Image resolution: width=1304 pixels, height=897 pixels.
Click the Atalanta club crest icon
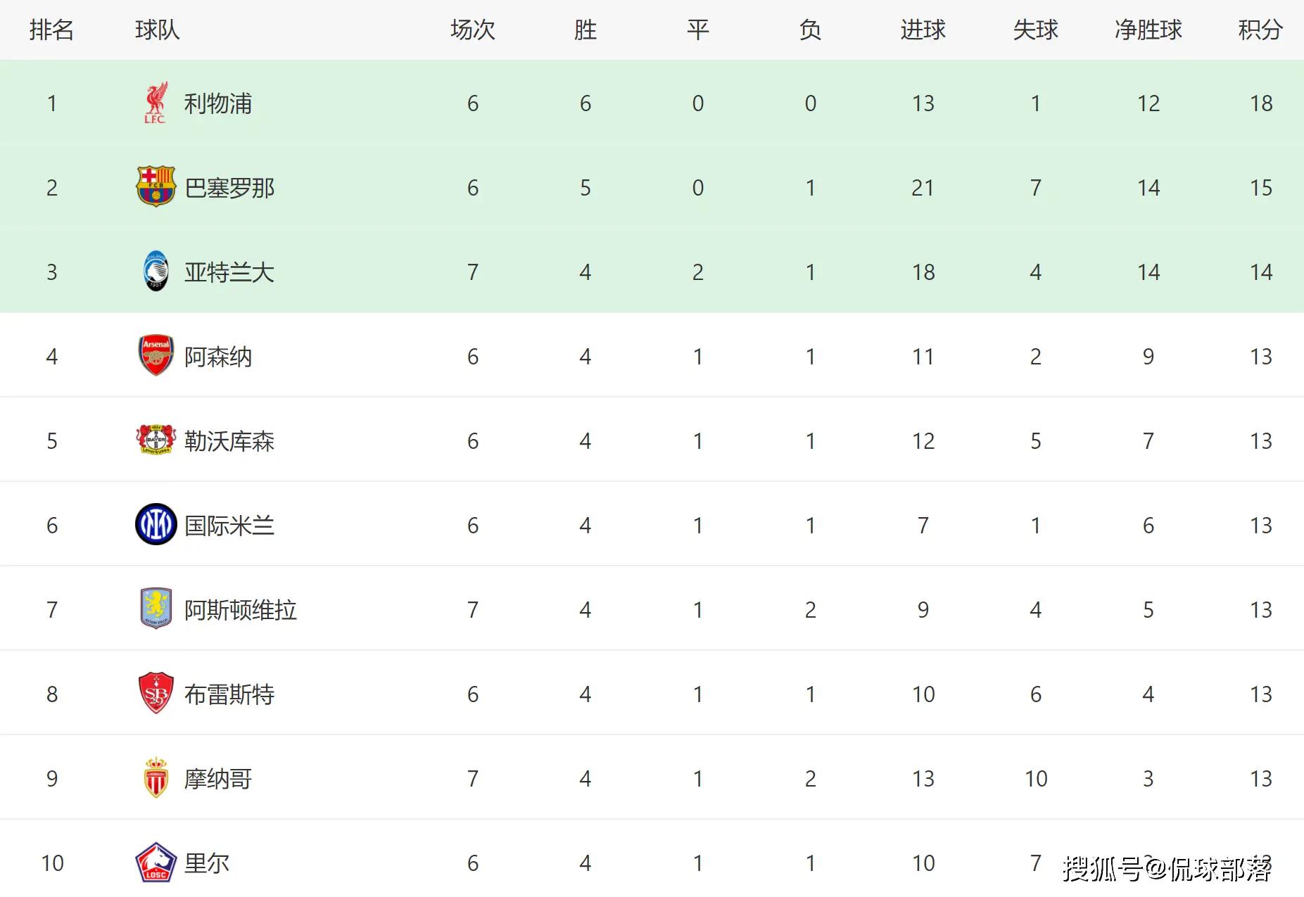(156, 272)
